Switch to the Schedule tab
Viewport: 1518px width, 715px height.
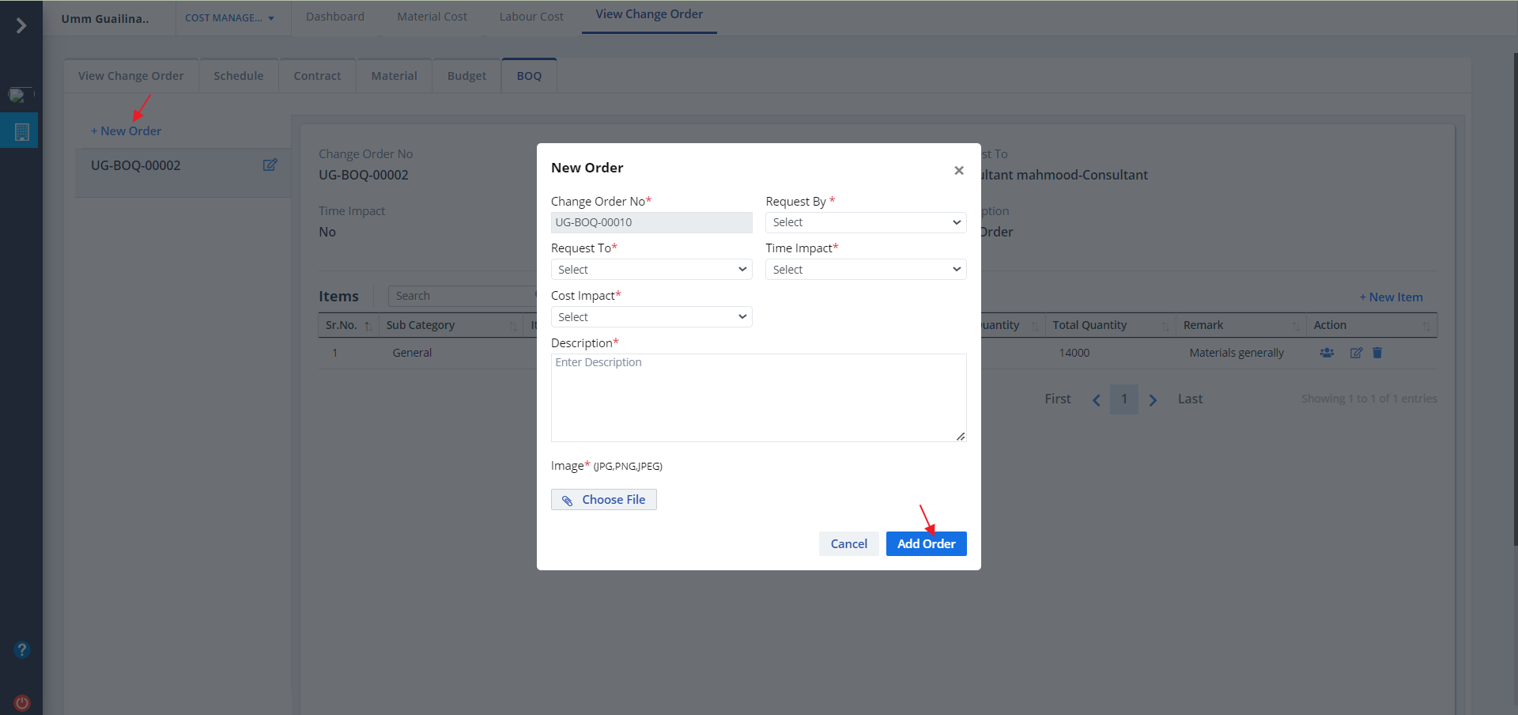click(238, 76)
